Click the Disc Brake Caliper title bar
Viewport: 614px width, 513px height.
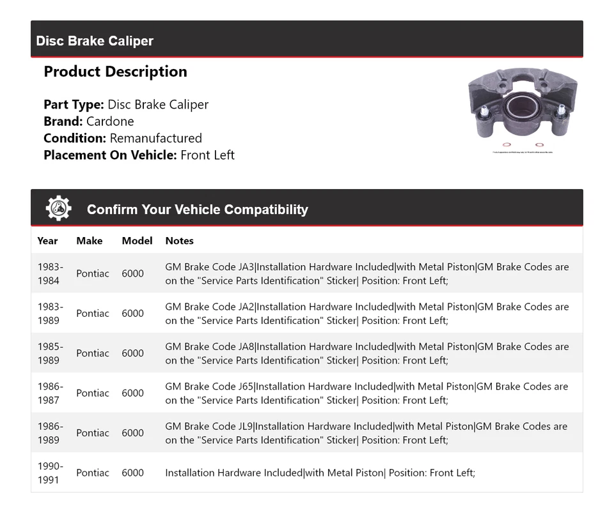(95, 41)
